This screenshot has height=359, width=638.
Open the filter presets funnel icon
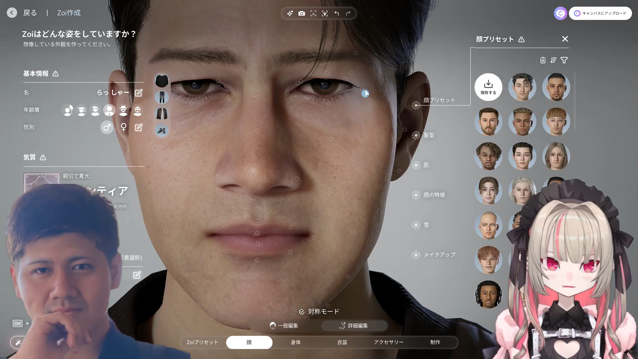click(564, 60)
